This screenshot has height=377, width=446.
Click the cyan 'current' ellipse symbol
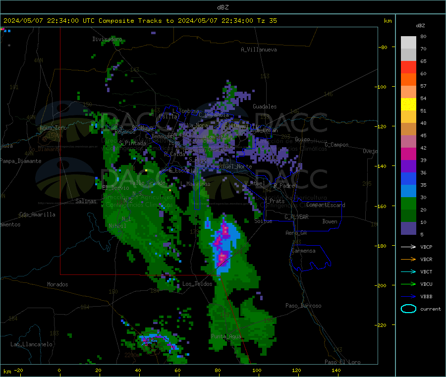(408, 309)
